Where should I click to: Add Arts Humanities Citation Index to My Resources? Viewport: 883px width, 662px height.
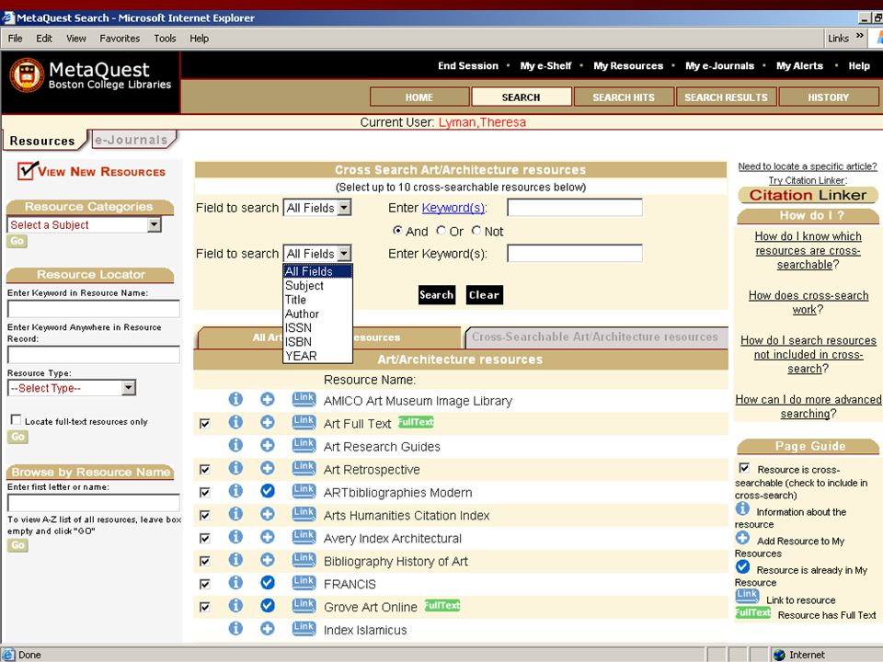coord(268,514)
